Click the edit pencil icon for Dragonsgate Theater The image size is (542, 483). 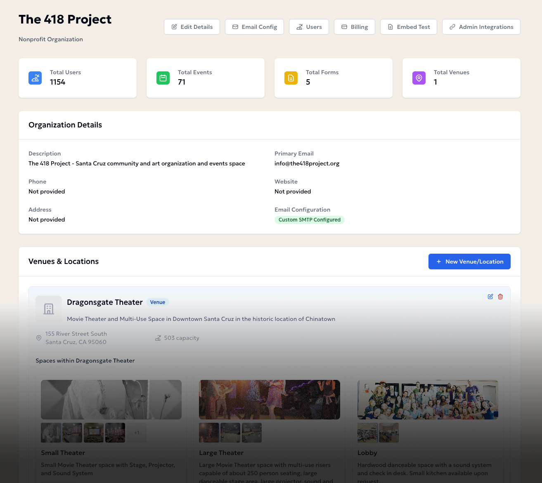[490, 297]
